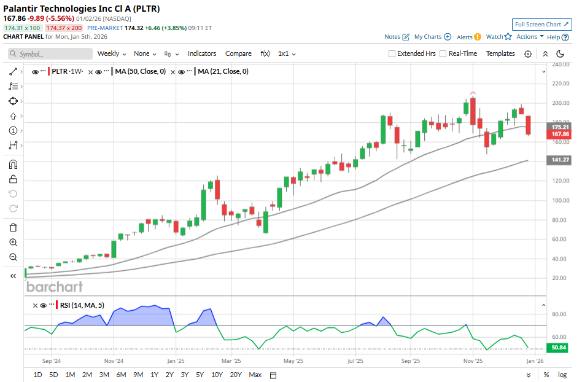Open the Help question icon
Image resolution: width=582 pixels, height=382 pixels.
coord(565,37)
